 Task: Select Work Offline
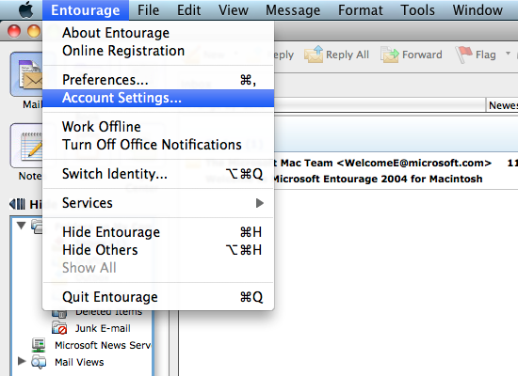click(158, 127)
